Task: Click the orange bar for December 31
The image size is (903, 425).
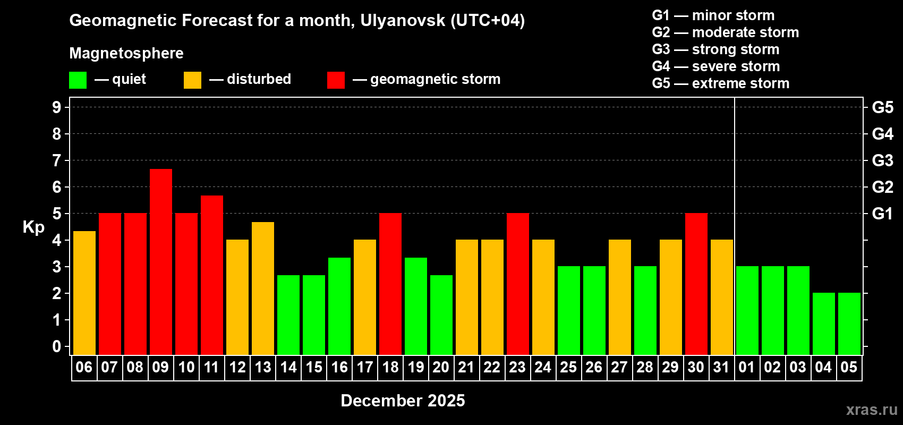Action: [x=722, y=297]
